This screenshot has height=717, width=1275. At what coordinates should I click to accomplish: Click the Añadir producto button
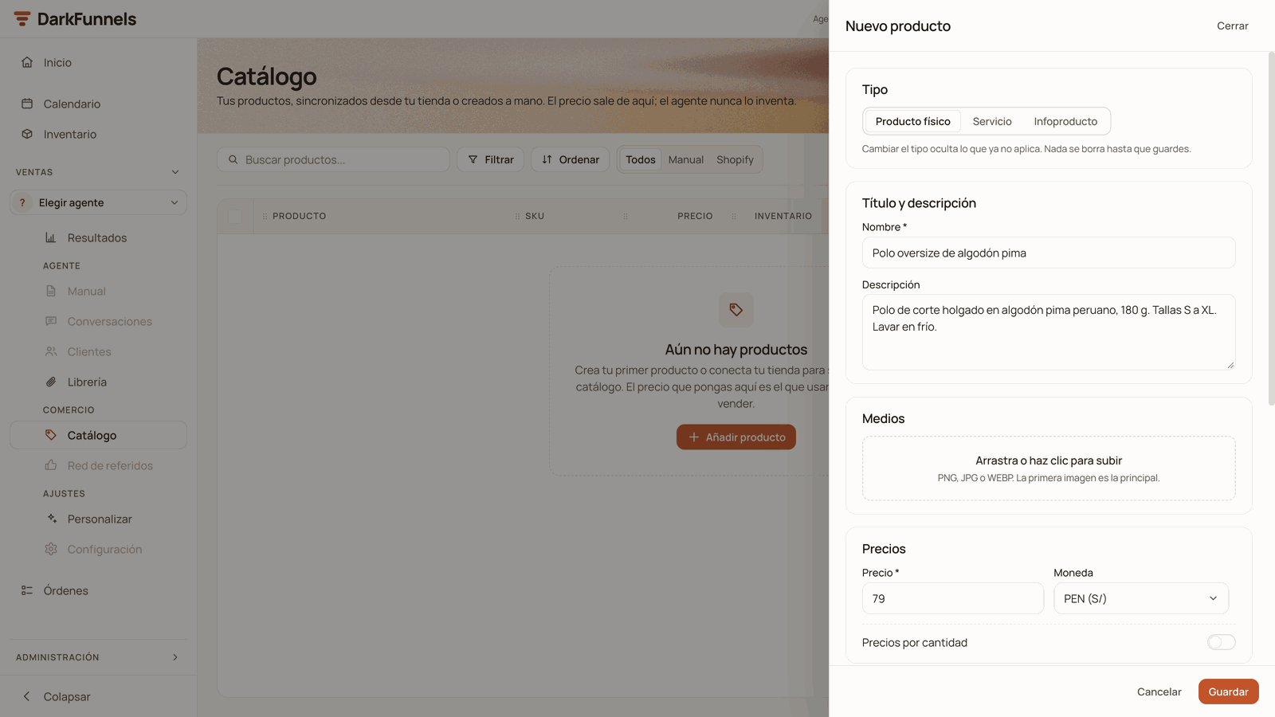[x=736, y=437]
